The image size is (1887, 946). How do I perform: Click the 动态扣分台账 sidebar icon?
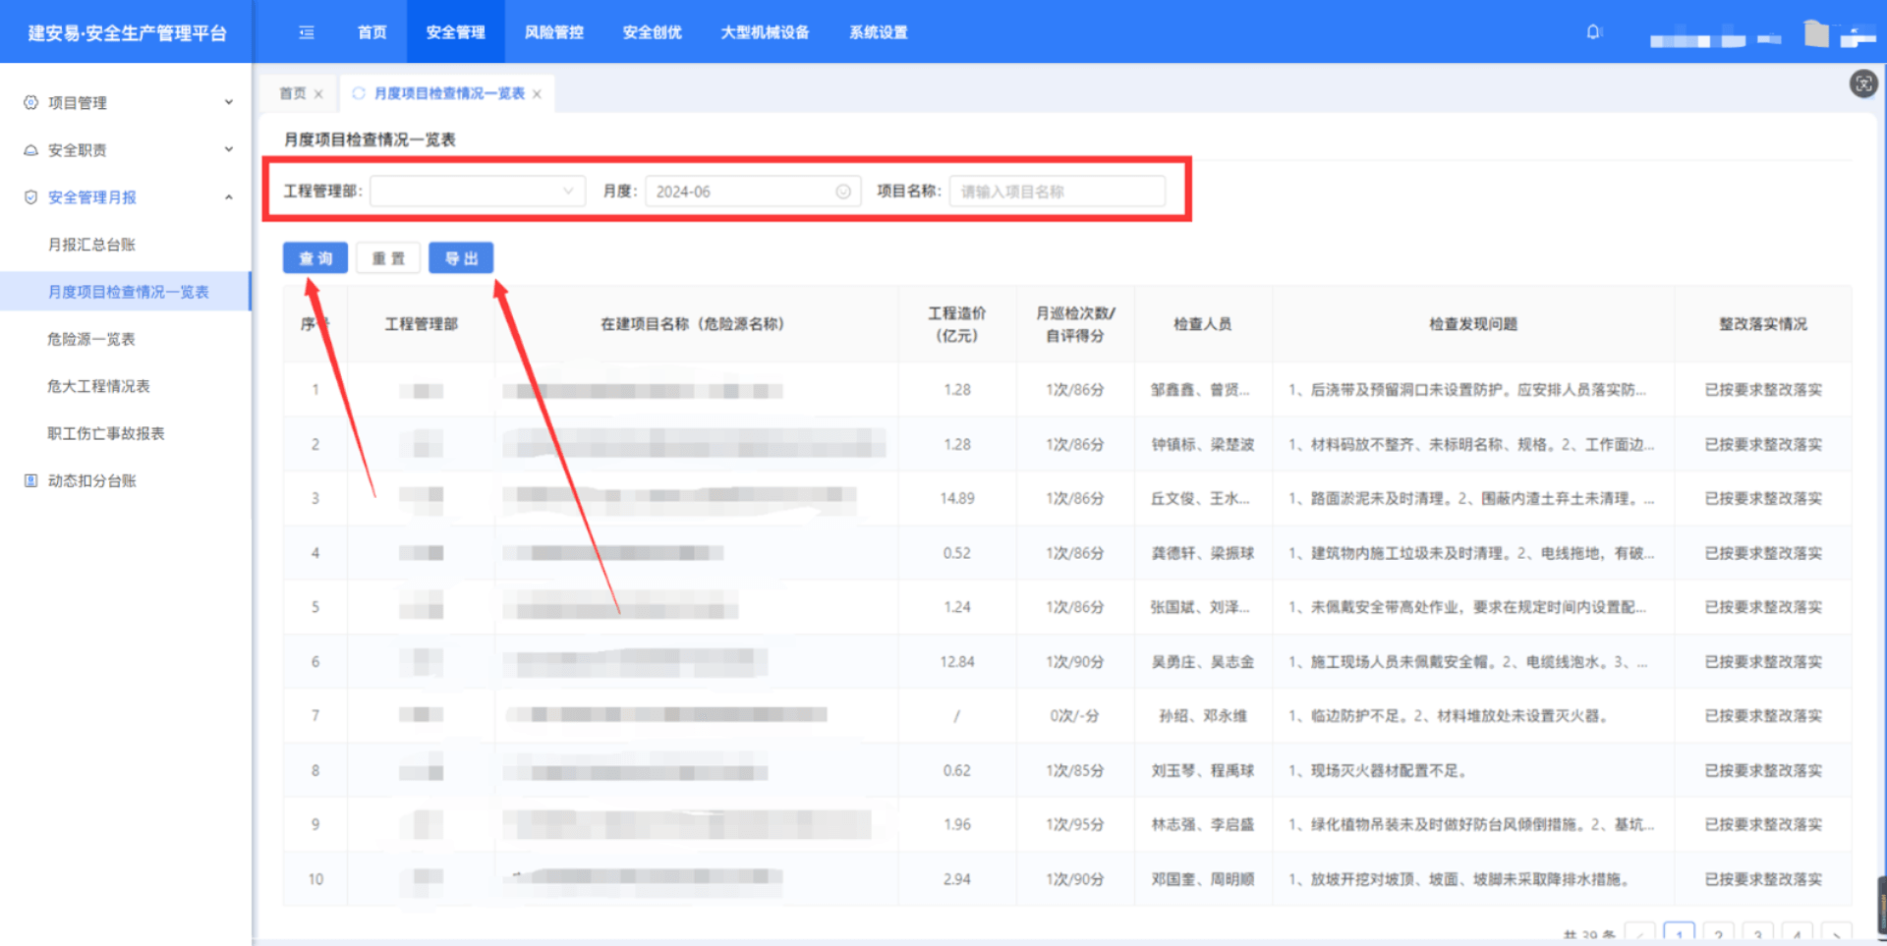[x=30, y=480]
